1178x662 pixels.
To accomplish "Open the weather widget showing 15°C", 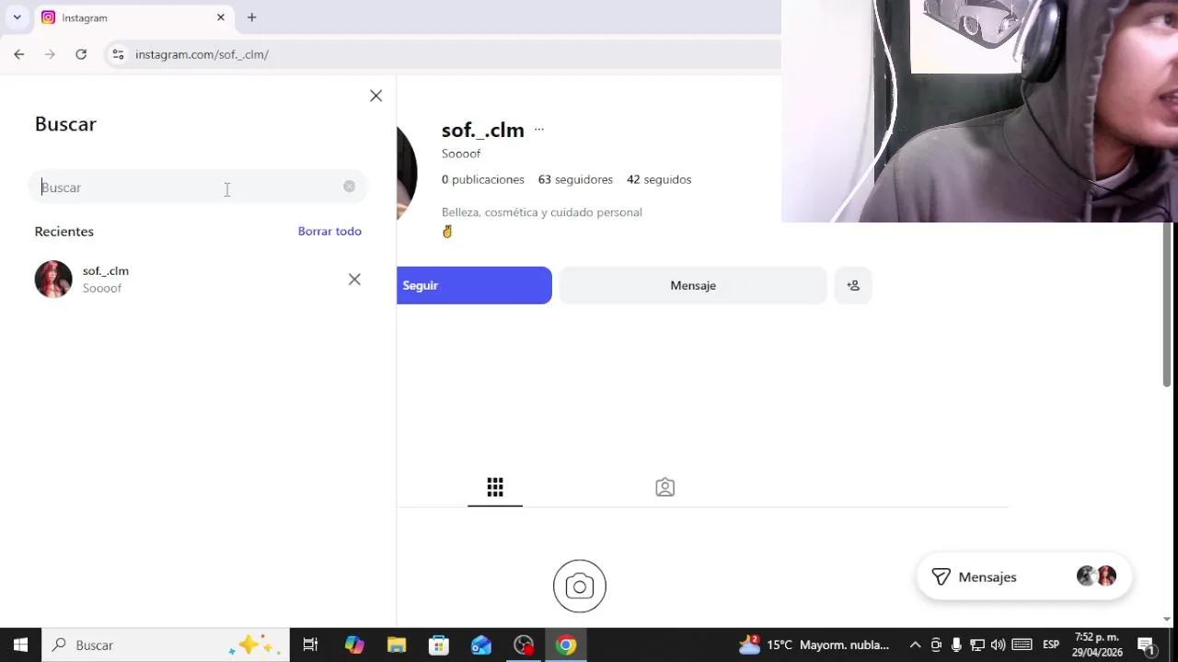I will 814,645.
